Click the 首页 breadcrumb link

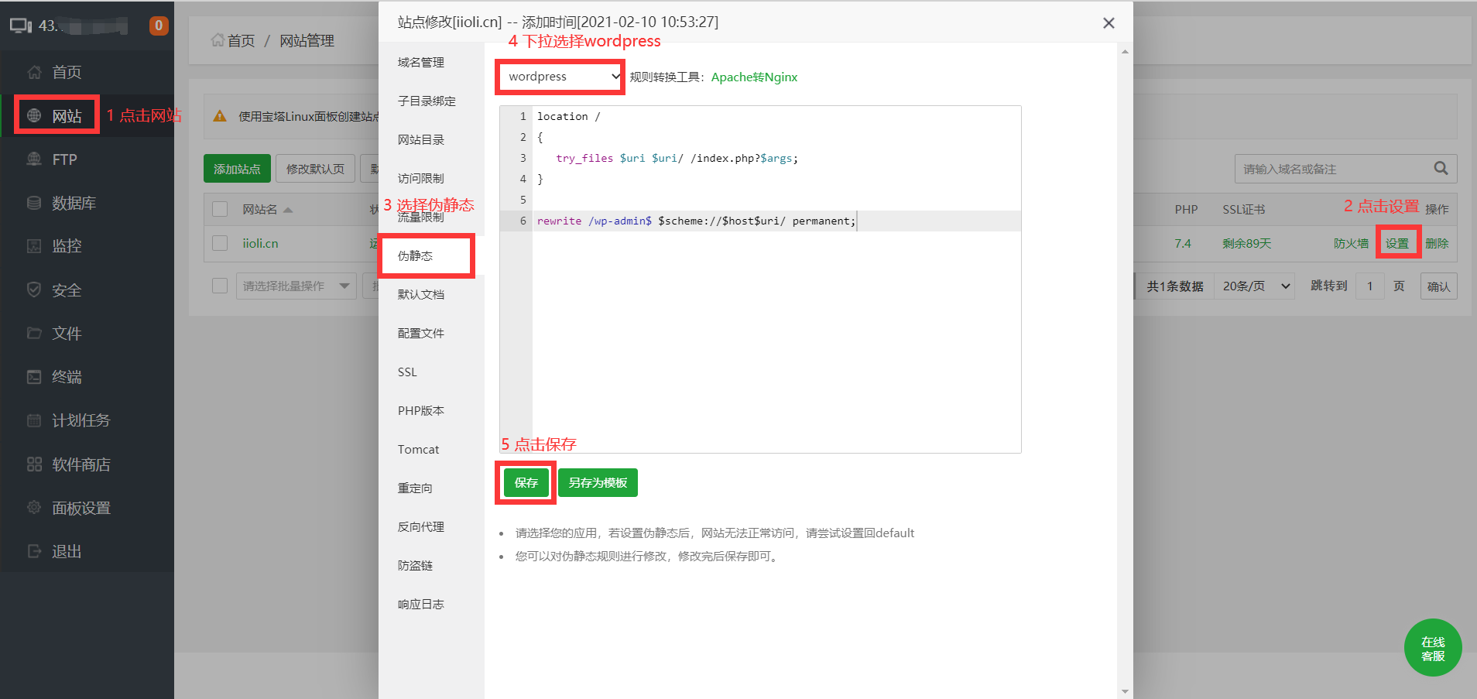pyautogui.click(x=241, y=40)
